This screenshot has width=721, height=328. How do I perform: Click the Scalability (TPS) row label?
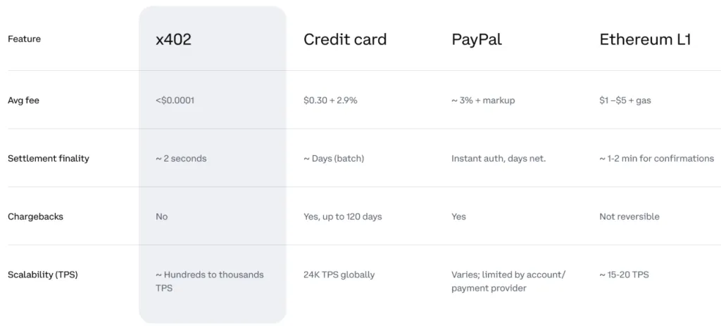42,275
